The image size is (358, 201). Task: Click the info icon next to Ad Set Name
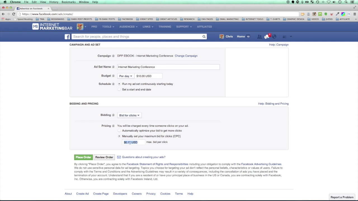[x=113, y=67]
